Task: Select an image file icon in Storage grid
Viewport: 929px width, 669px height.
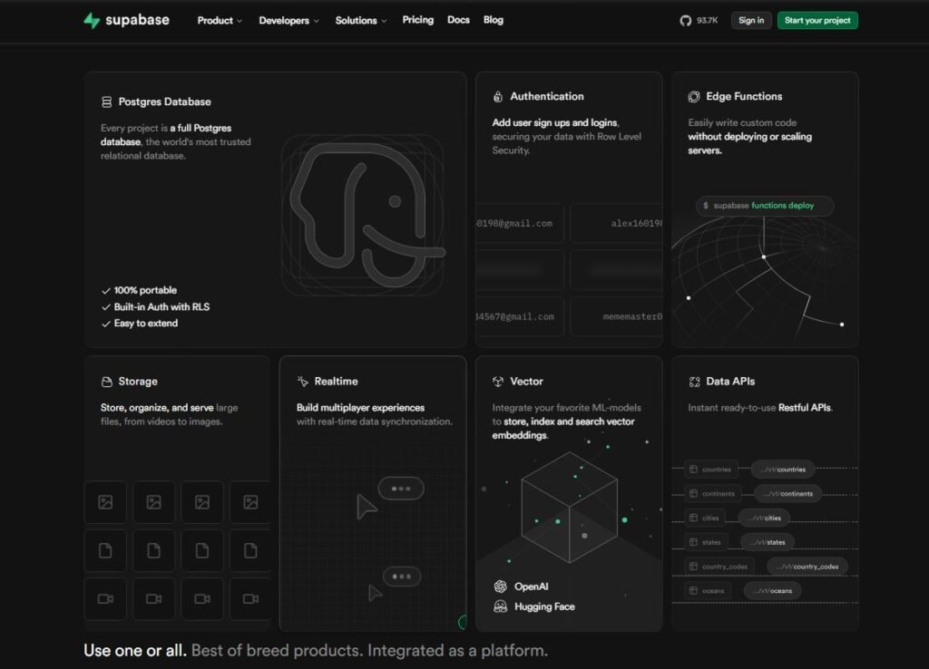Action: click(105, 502)
